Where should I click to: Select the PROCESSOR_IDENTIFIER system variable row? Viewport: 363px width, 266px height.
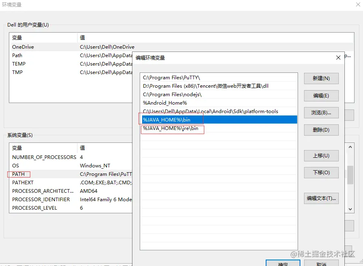(71, 199)
